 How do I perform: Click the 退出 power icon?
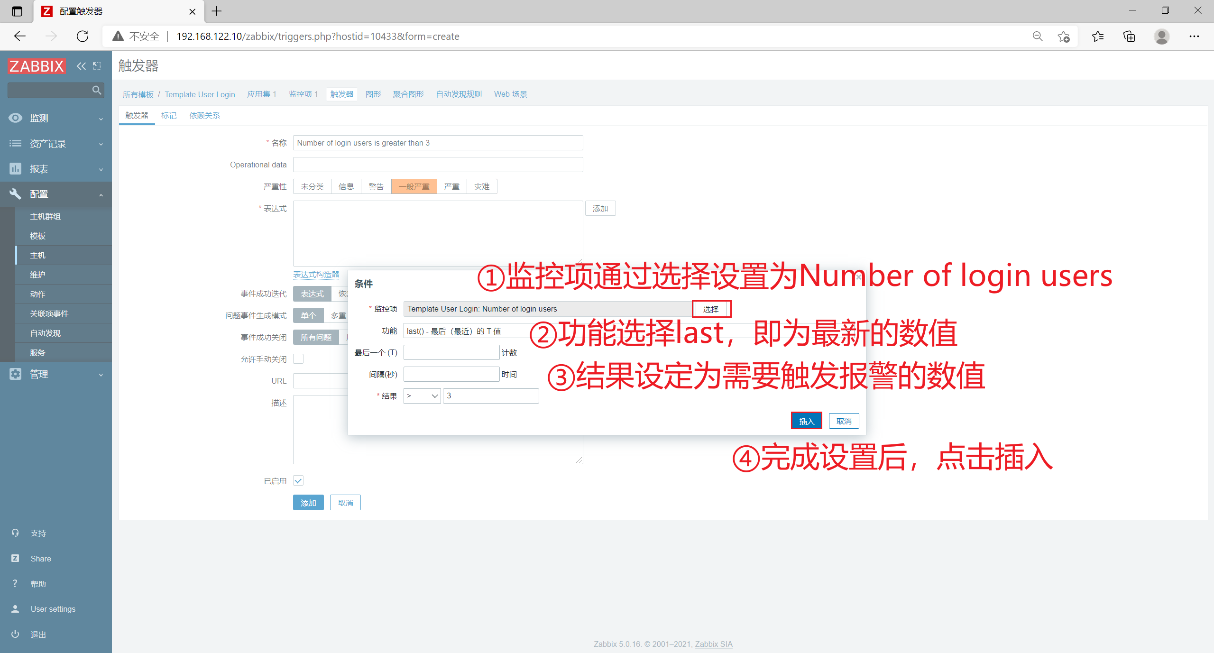point(15,634)
